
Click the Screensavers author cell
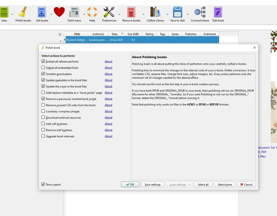coord(98,40)
